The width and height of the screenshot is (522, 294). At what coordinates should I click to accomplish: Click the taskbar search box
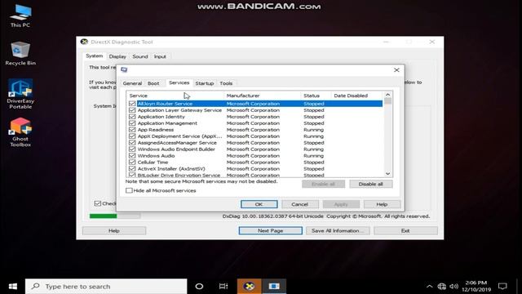(x=106, y=287)
